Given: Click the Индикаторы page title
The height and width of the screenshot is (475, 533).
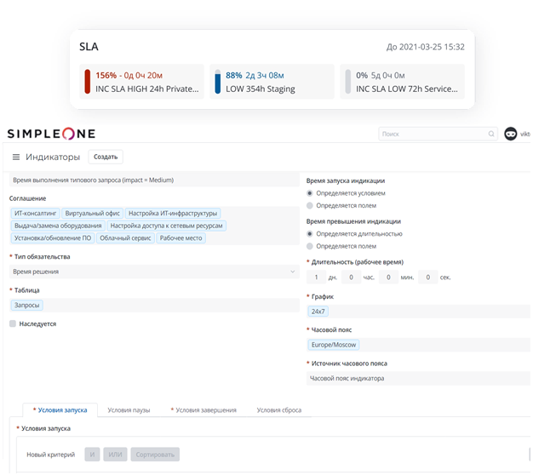Looking at the screenshot, I should [53, 157].
